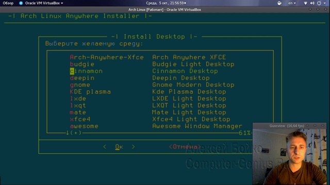
Task: Click the Arch Linux VirtualBox title bar
Action: 164,9
